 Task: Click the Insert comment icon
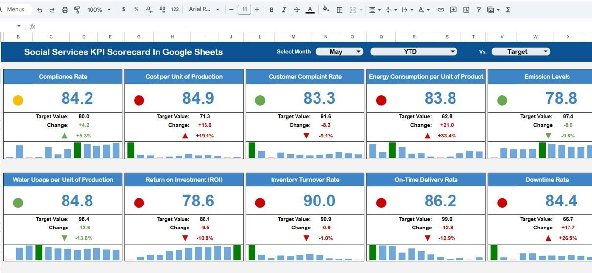[454, 10]
